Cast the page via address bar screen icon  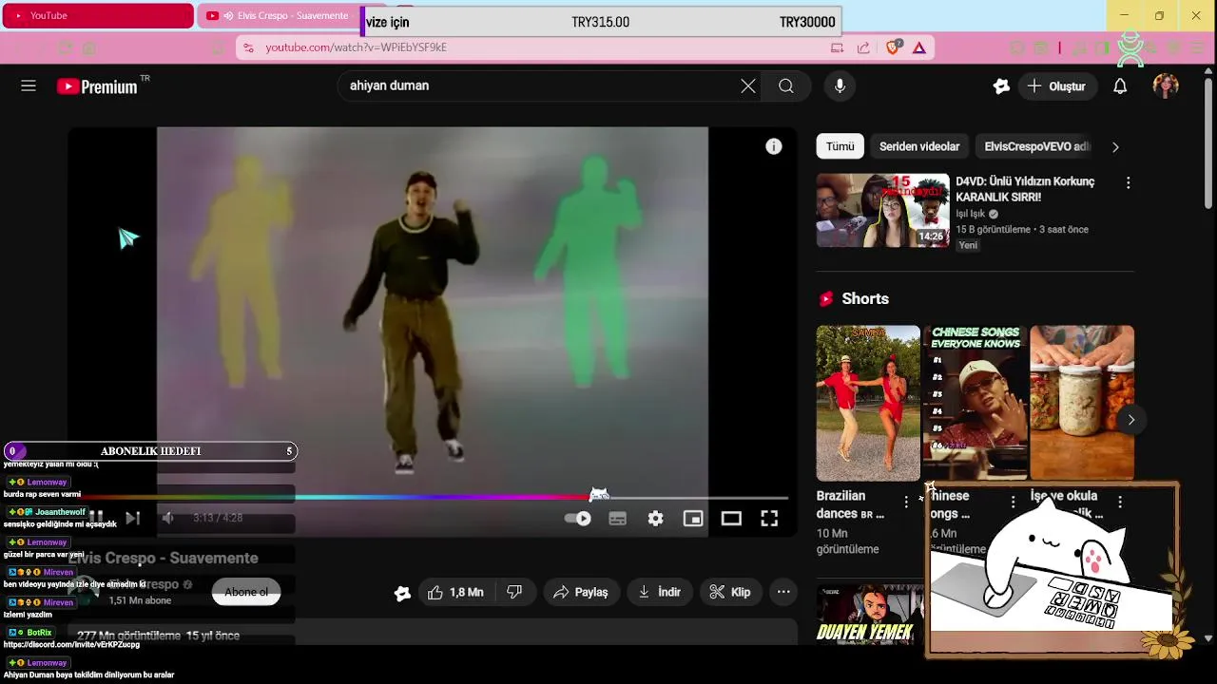pyautogui.click(x=837, y=47)
